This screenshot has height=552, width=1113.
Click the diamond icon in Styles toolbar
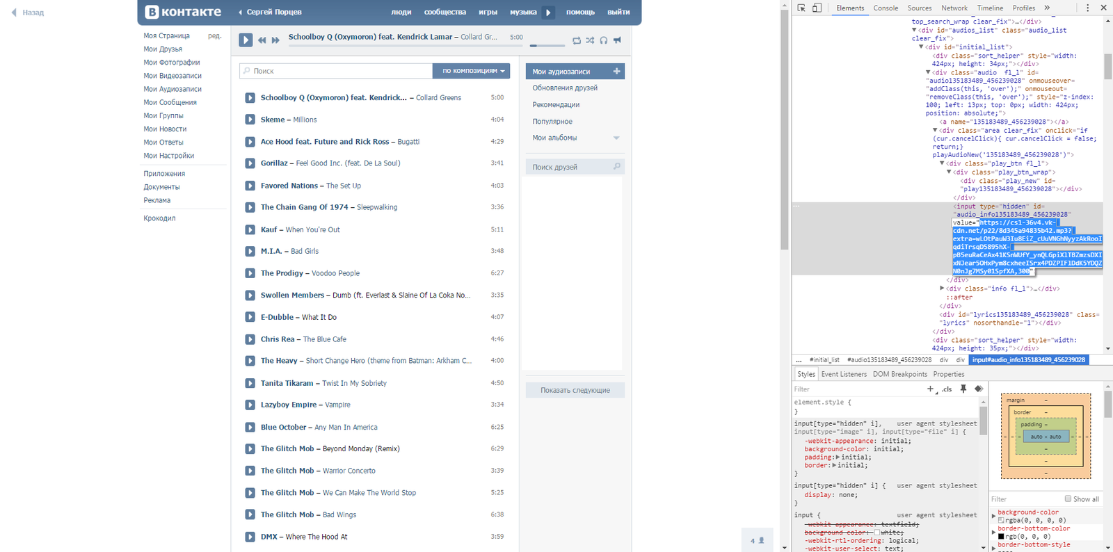pos(979,389)
